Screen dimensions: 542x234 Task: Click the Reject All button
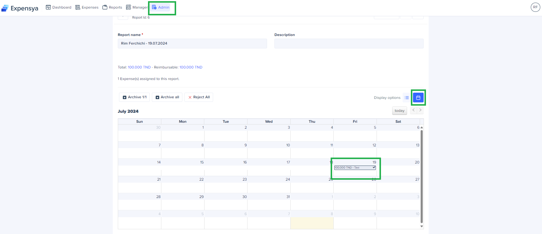point(199,97)
